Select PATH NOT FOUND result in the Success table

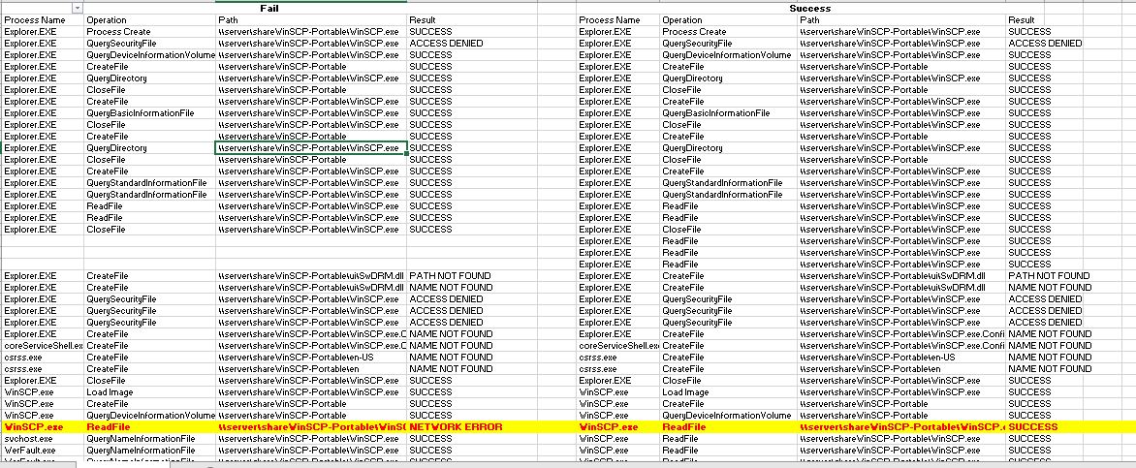pos(1049,275)
